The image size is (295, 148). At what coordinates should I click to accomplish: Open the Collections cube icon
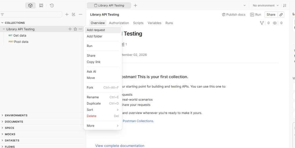pyautogui.click(x=30, y=6)
